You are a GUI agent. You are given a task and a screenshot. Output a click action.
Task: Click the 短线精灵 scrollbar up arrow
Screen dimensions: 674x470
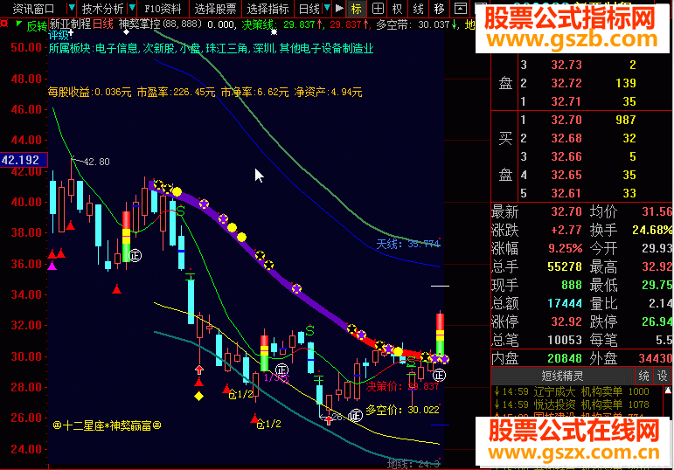coord(668,391)
